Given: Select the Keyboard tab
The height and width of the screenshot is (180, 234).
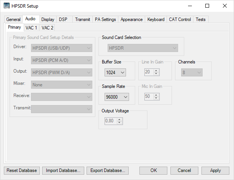Looking at the screenshot, I should pos(156,19).
